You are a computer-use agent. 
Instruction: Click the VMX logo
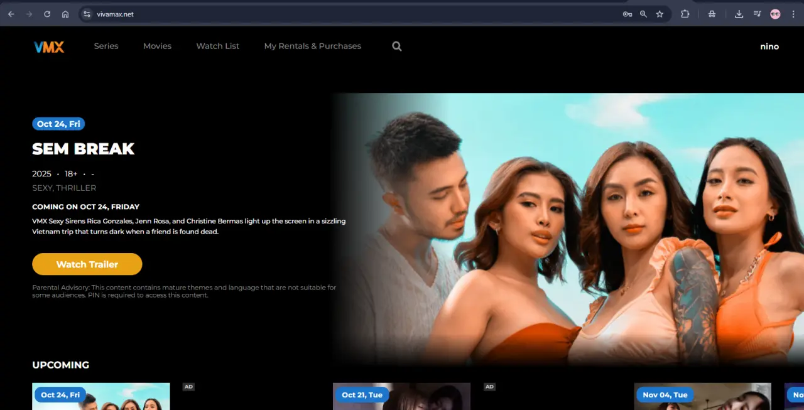[49, 46]
